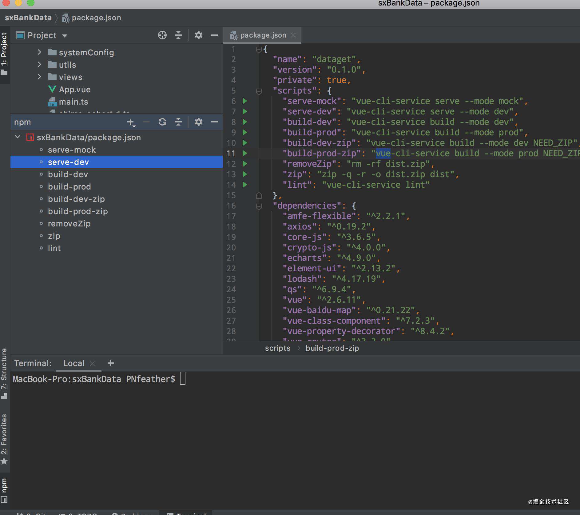Open the Z: Structure tool window
The width and height of the screenshot is (580, 515).
pos(4,373)
